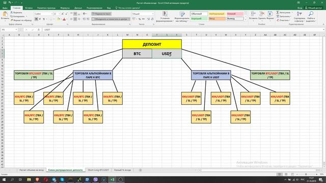This screenshot has height=183, width=326.
Task: Switch to Page Layout view in status bar
Action: tap(286, 174)
